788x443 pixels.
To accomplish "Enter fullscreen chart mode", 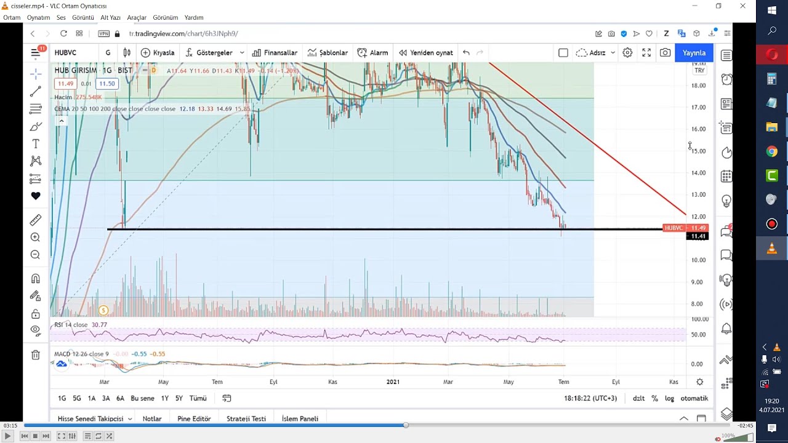I will point(646,53).
